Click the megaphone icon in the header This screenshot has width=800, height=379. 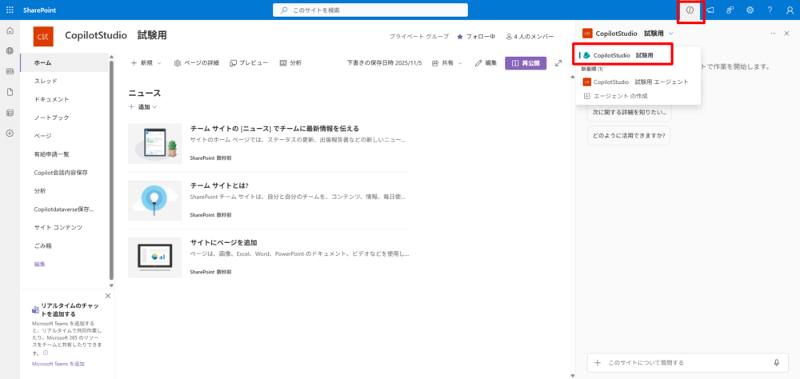[710, 10]
